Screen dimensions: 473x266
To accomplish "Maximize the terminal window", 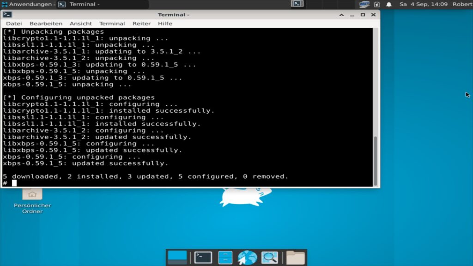I will (363, 15).
